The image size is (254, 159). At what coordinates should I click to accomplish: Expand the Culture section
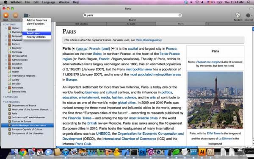pos(6,44)
